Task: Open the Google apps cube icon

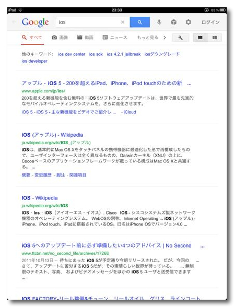Action: (x=173, y=22)
